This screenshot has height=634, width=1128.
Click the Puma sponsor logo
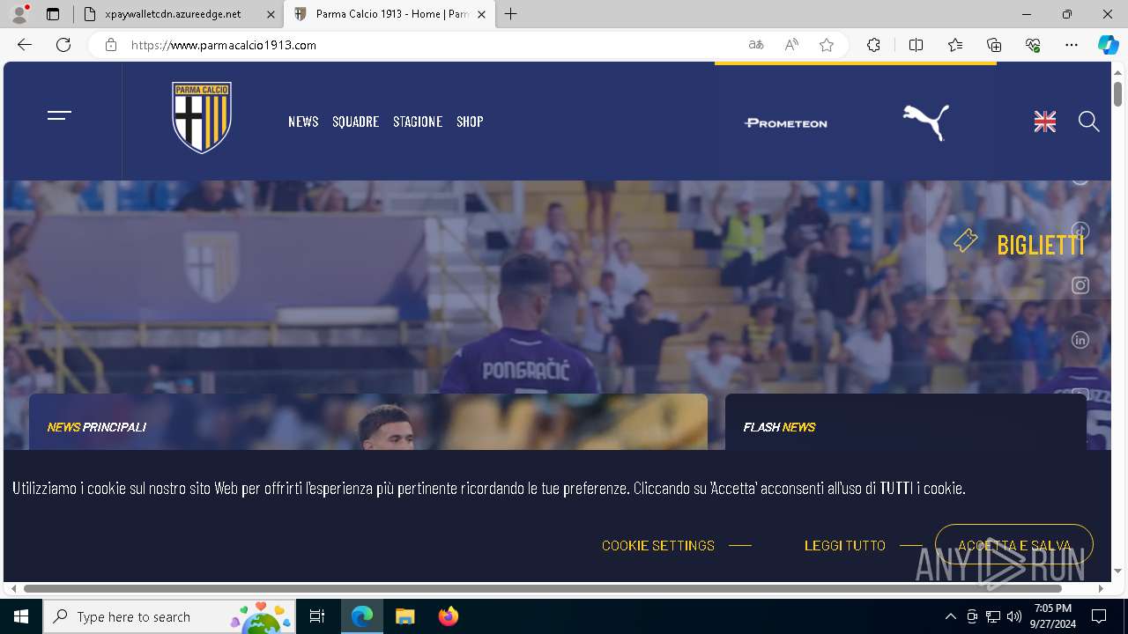(926, 122)
